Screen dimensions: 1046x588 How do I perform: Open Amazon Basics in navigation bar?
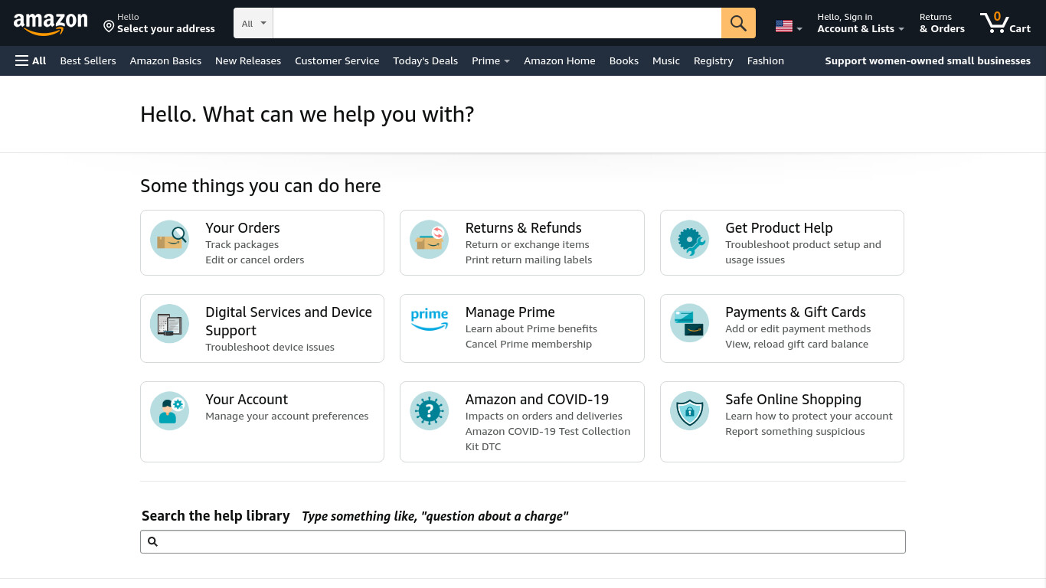(x=165, y=60)
